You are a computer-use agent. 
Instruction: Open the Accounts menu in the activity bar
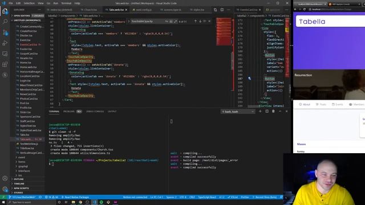click(x=5, y=178)
